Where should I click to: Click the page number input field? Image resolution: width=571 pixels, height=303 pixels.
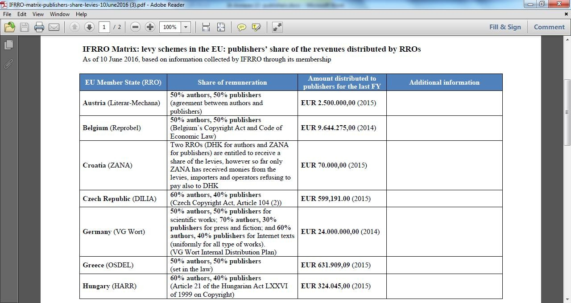104,27
